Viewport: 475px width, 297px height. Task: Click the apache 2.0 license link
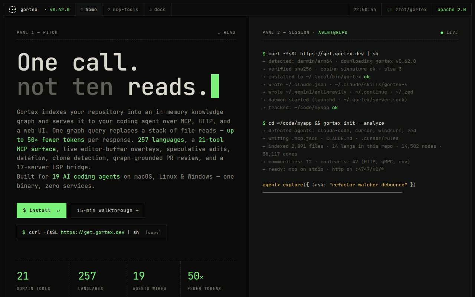coord(452,10)
